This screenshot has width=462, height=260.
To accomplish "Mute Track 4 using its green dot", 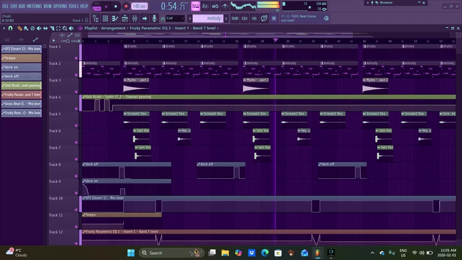I will pyautogui.click(x=76, y=109).
